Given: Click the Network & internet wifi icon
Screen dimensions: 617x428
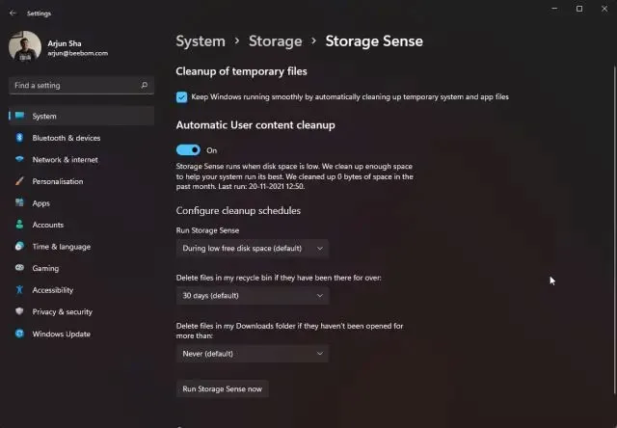Looking at the screenshot, I should pos(19,159).
